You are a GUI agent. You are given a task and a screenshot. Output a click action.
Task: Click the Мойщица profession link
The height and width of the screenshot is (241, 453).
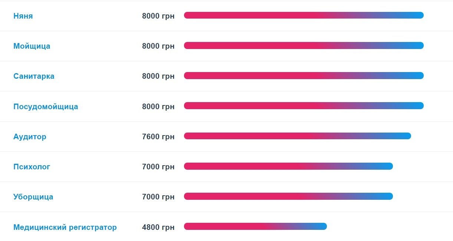pos(32,46)
